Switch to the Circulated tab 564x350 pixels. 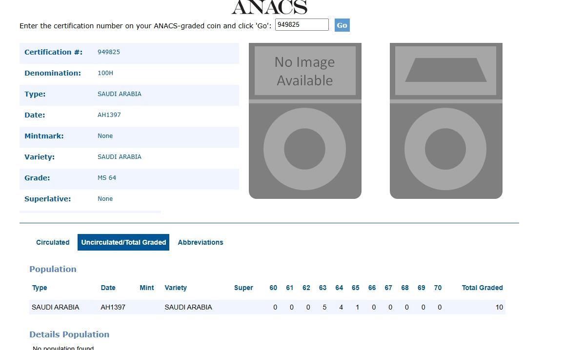pos(53,242)
